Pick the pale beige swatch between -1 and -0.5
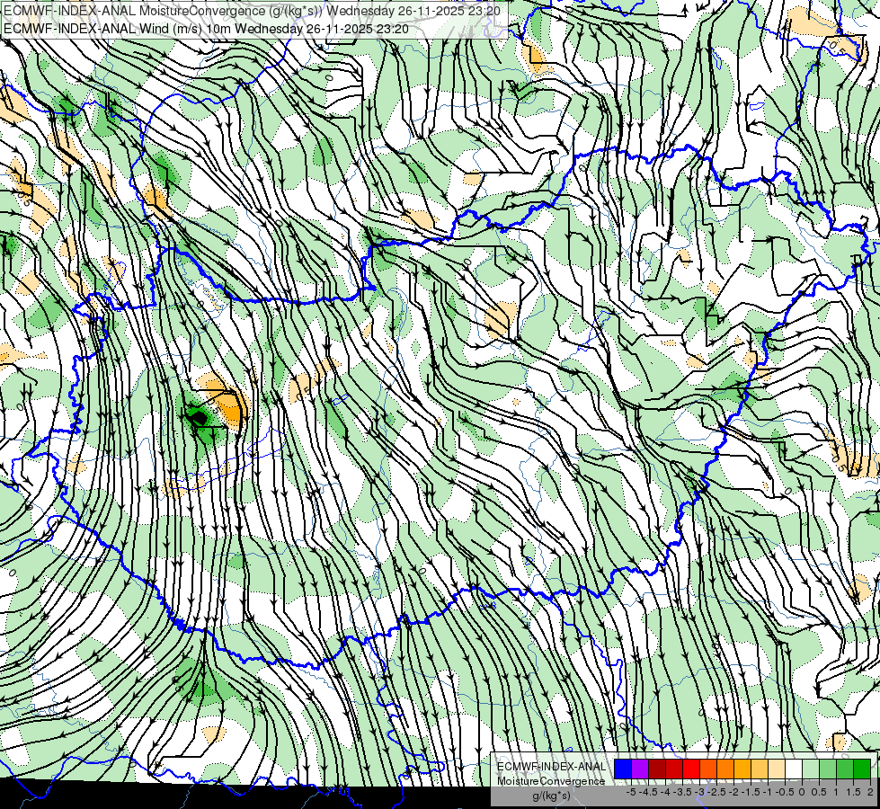The width and height of the screenshot is (880, 809). point(777,769)
